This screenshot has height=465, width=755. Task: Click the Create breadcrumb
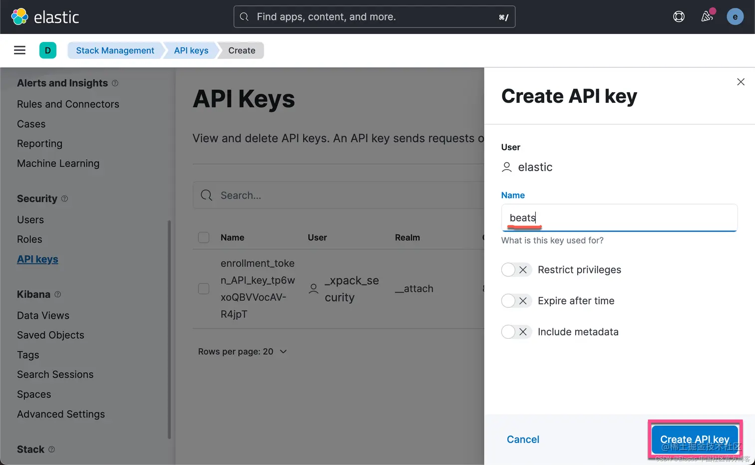[242, 50]
